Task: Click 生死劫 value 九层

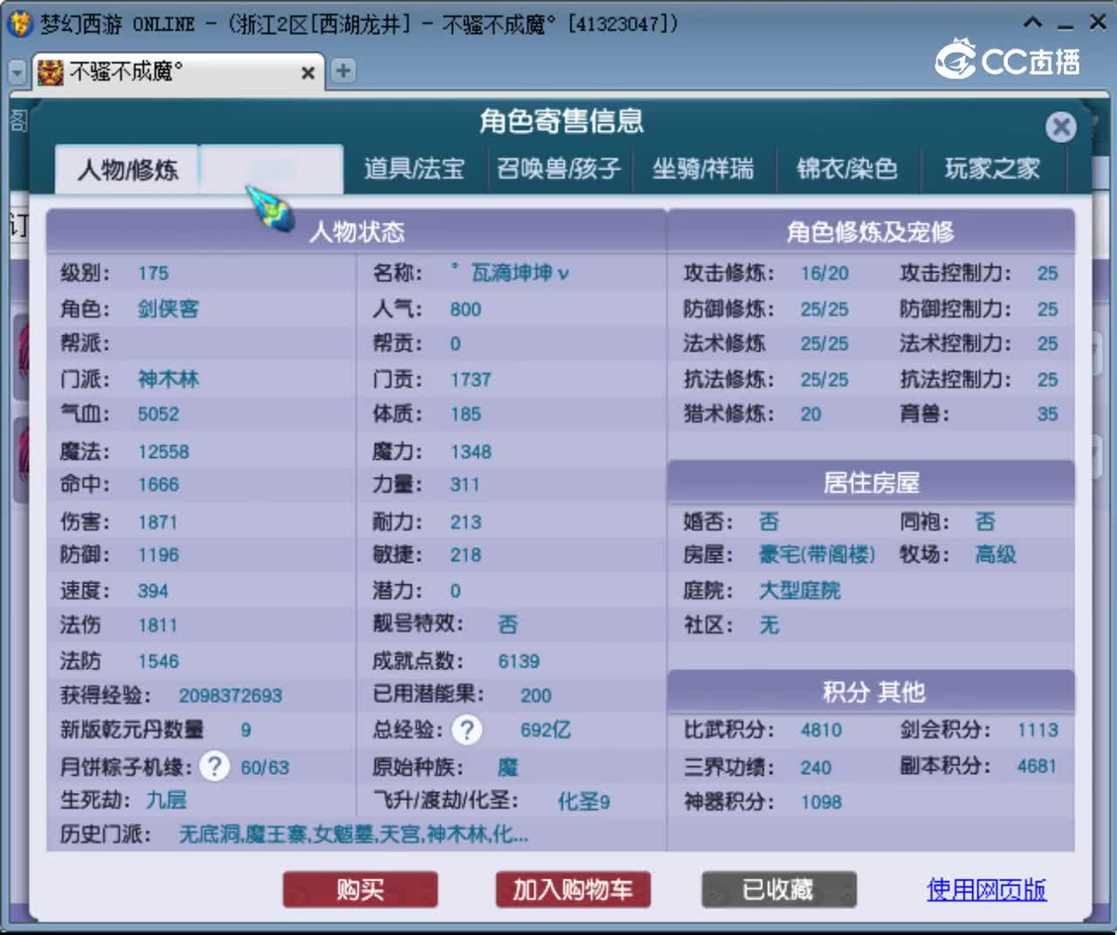Action: point(166,800)
